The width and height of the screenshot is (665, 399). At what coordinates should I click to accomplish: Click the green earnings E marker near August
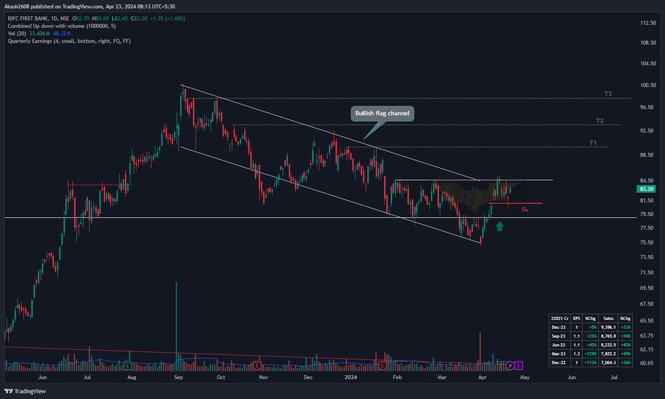(x=127, y=366)
